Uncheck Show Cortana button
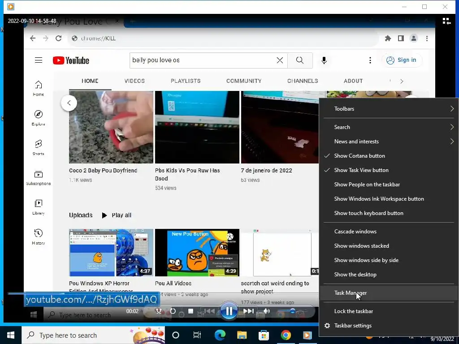Viewport: 459px width, 344px height. pos(389,156)
